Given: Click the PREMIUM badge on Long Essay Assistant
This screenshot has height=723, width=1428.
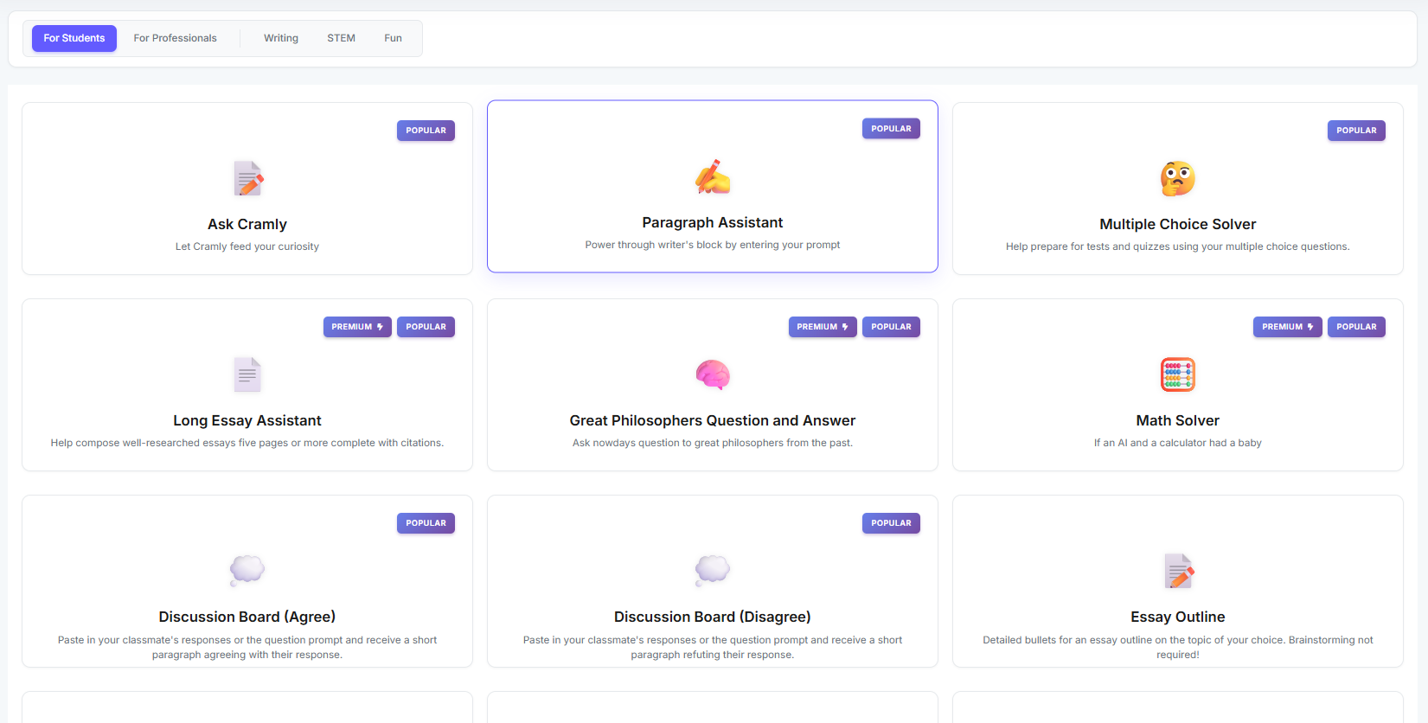Looking at the screenshot, I should tap(357, 327).
